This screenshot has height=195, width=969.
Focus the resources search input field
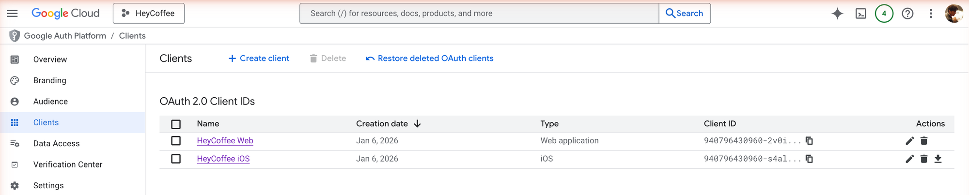pyautogui.click(x=479, y=14)
